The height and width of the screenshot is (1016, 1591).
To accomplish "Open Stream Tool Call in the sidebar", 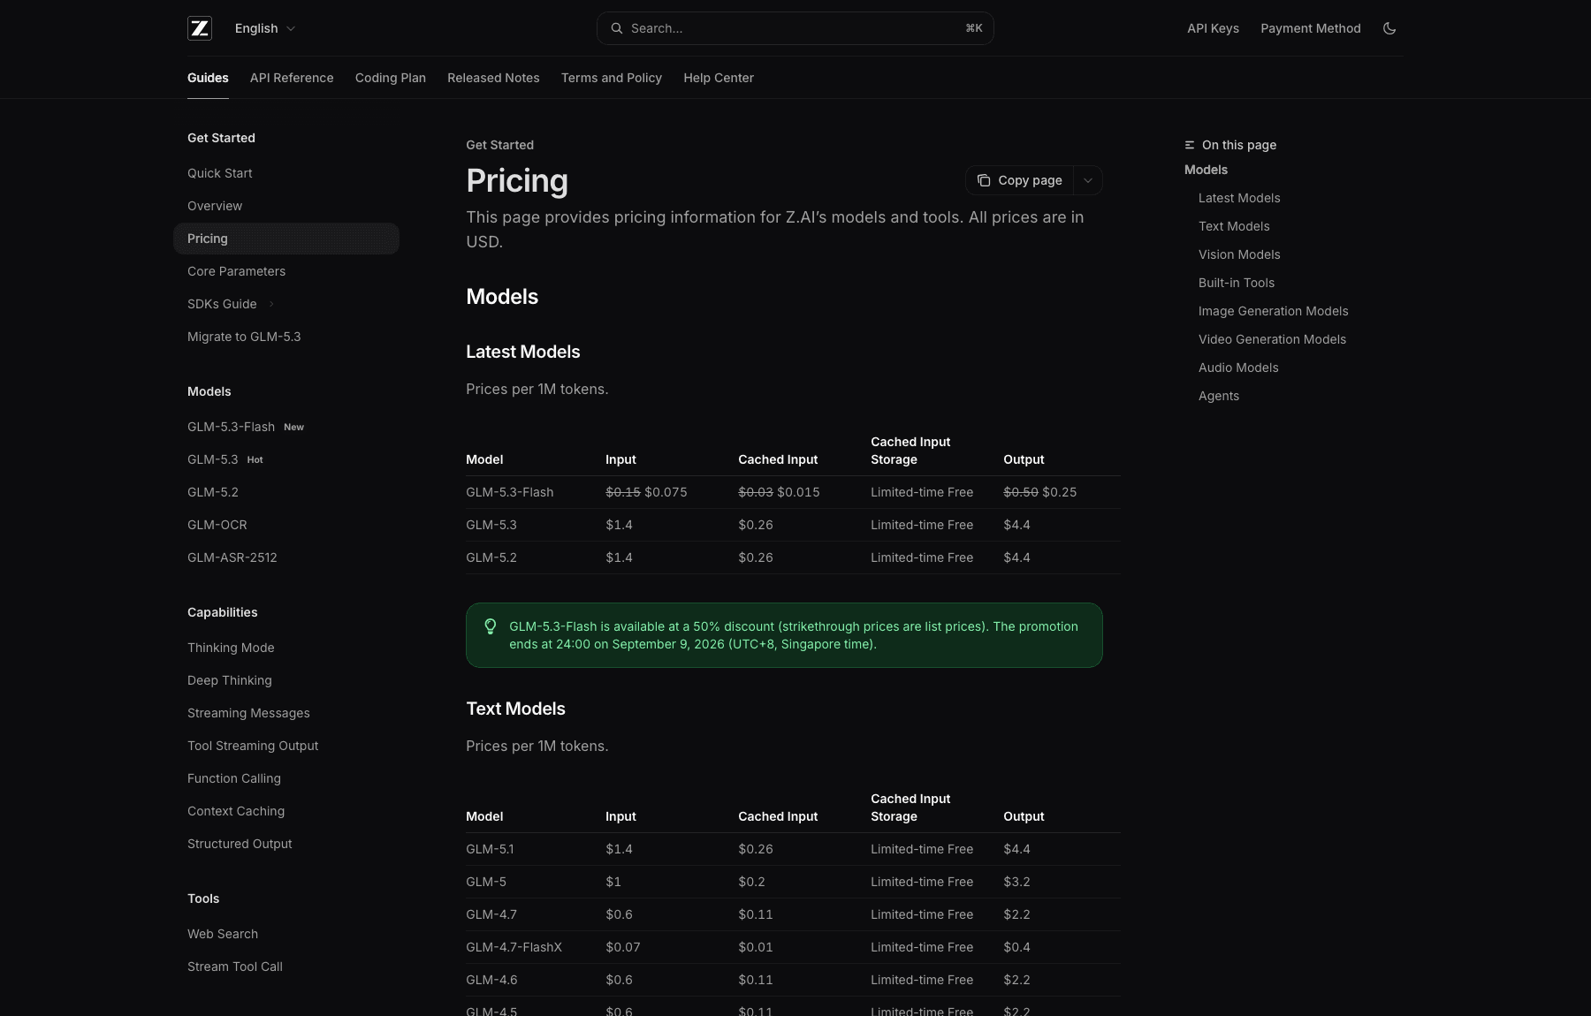I will [286, 967].
